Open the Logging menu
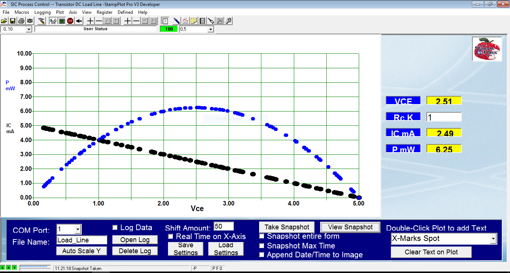Viewport: 510px width, 273px height. [x=43, y=12]
